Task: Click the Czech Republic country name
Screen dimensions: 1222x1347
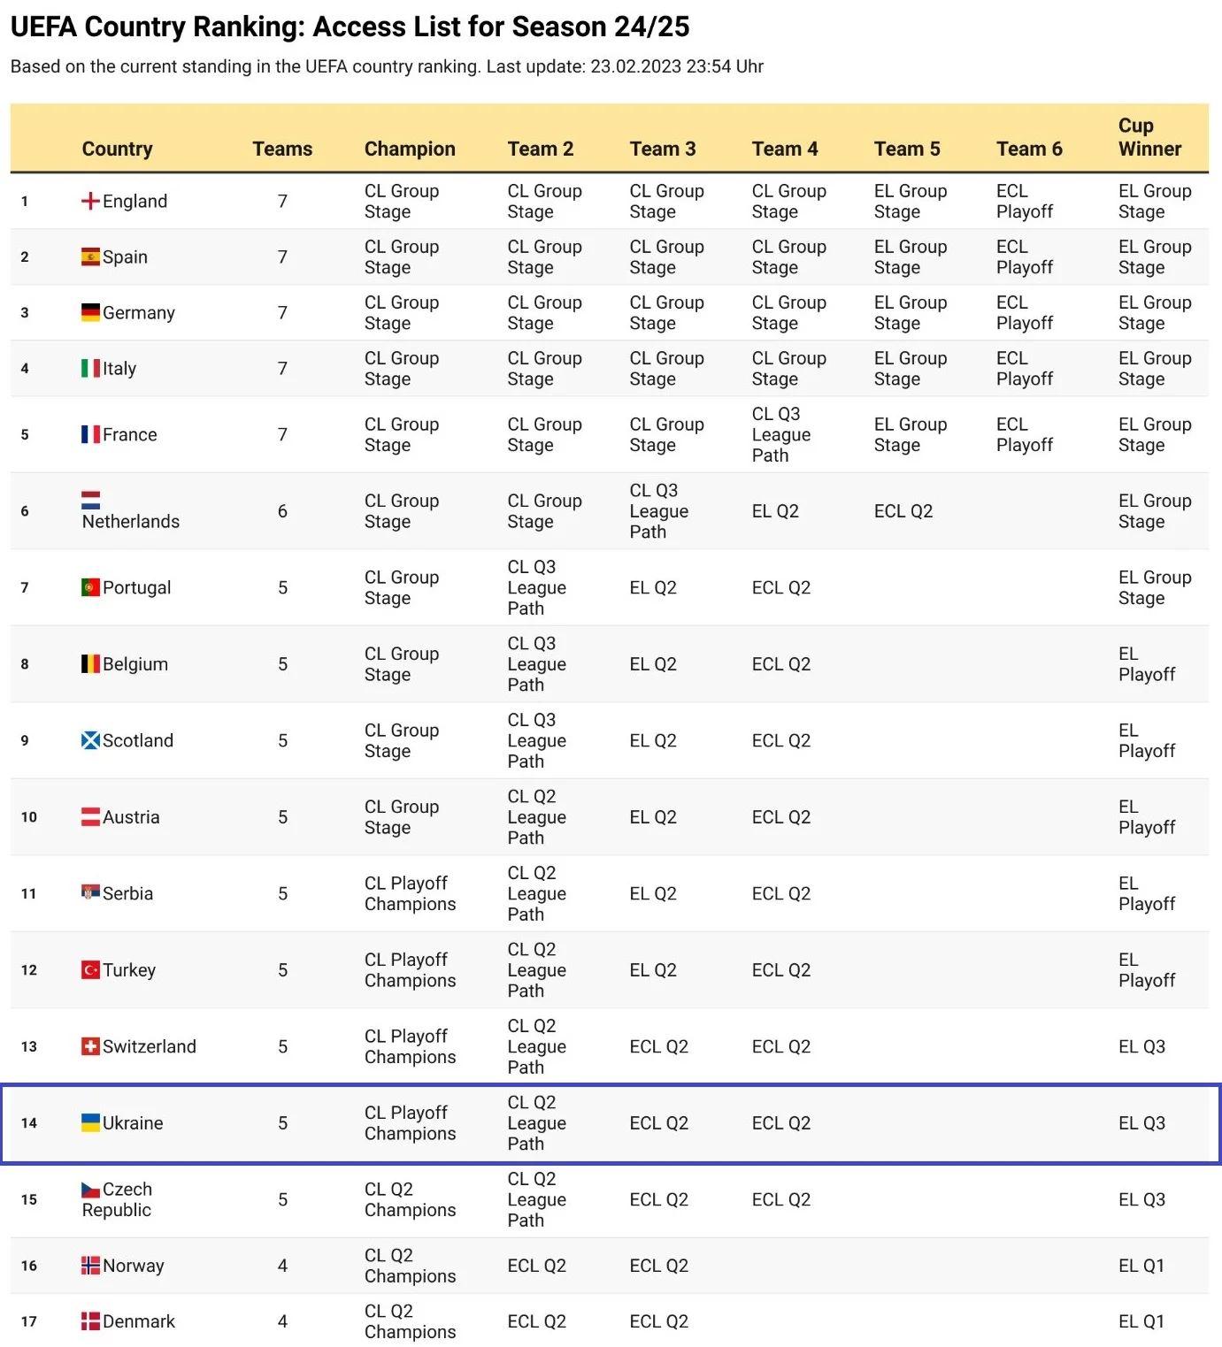Action: [117, 1200]
